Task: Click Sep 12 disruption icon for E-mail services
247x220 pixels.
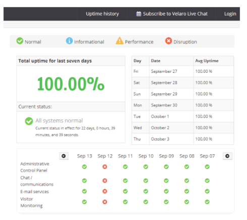Action: point(105,191)
